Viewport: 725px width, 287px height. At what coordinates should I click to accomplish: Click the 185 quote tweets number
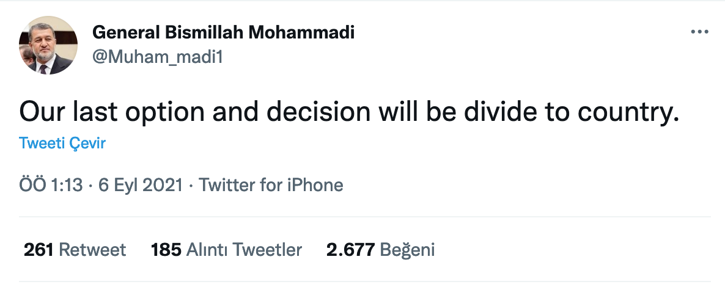pyautogui.click(x=166, y=250)
